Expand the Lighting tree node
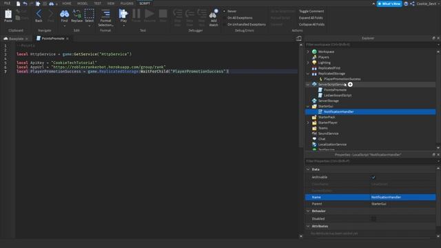The height and width of the screenshot is (248, 441). coord(308,63)
